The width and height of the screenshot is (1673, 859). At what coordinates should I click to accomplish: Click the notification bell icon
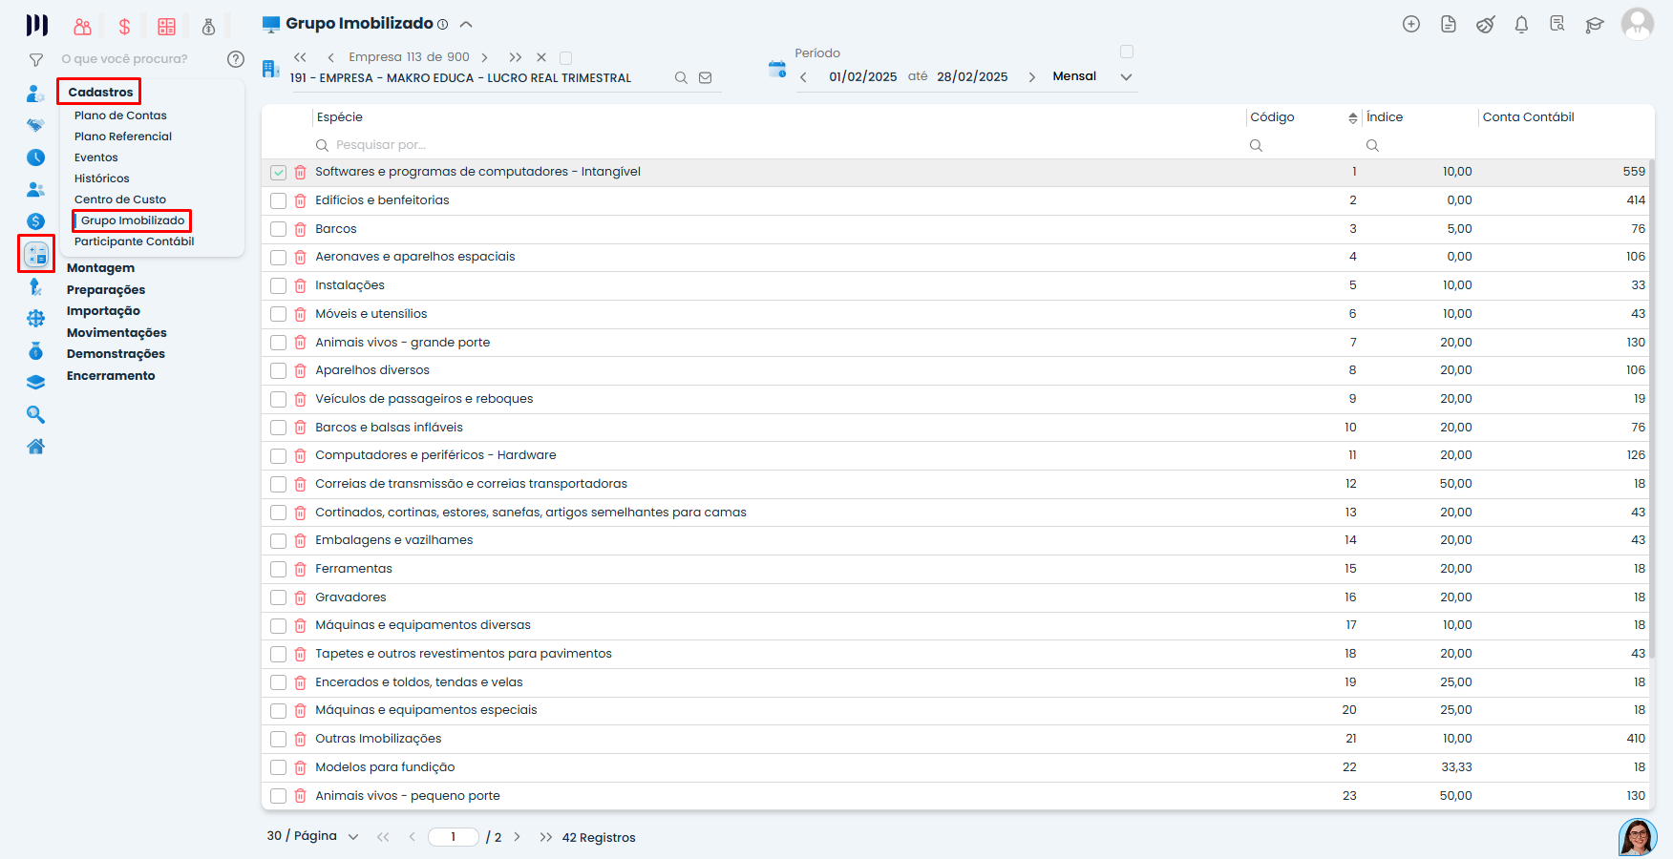click(x=1521, y=25)
